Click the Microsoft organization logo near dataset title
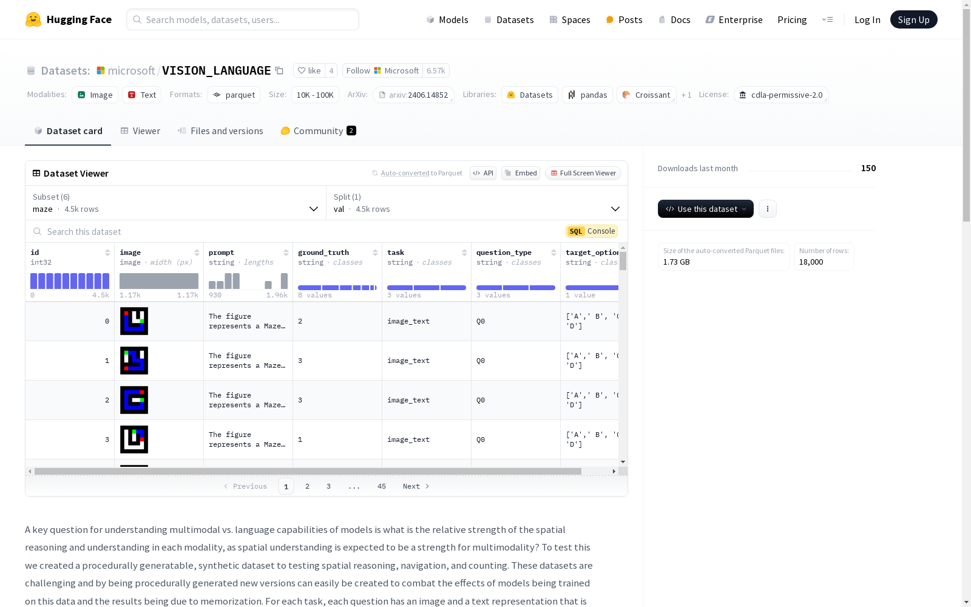Viewport: 971px width, 607px height. 101,70
